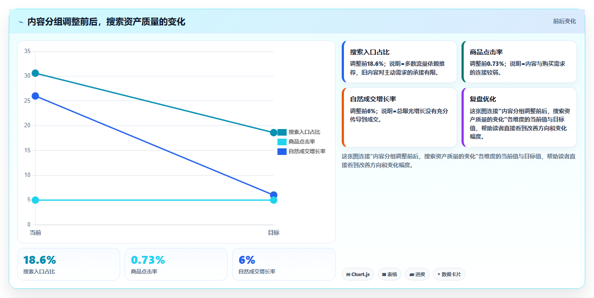The image size is (594, 298).
Task: Toggle 自然成交增长率 legend color box
Action: 282,151
